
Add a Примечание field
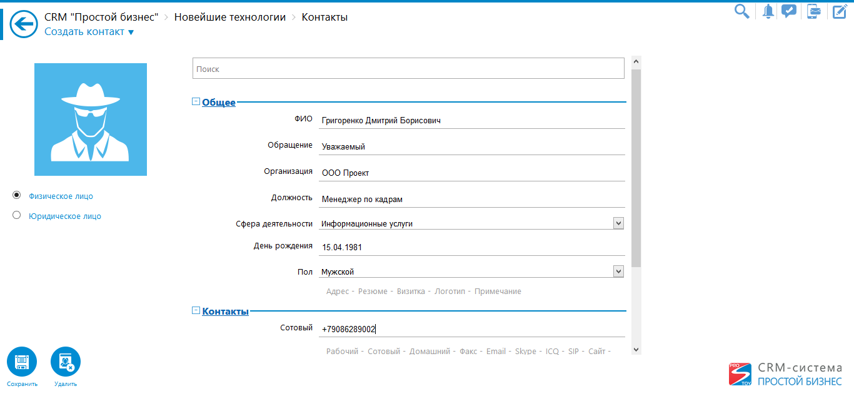click(498, 292)
